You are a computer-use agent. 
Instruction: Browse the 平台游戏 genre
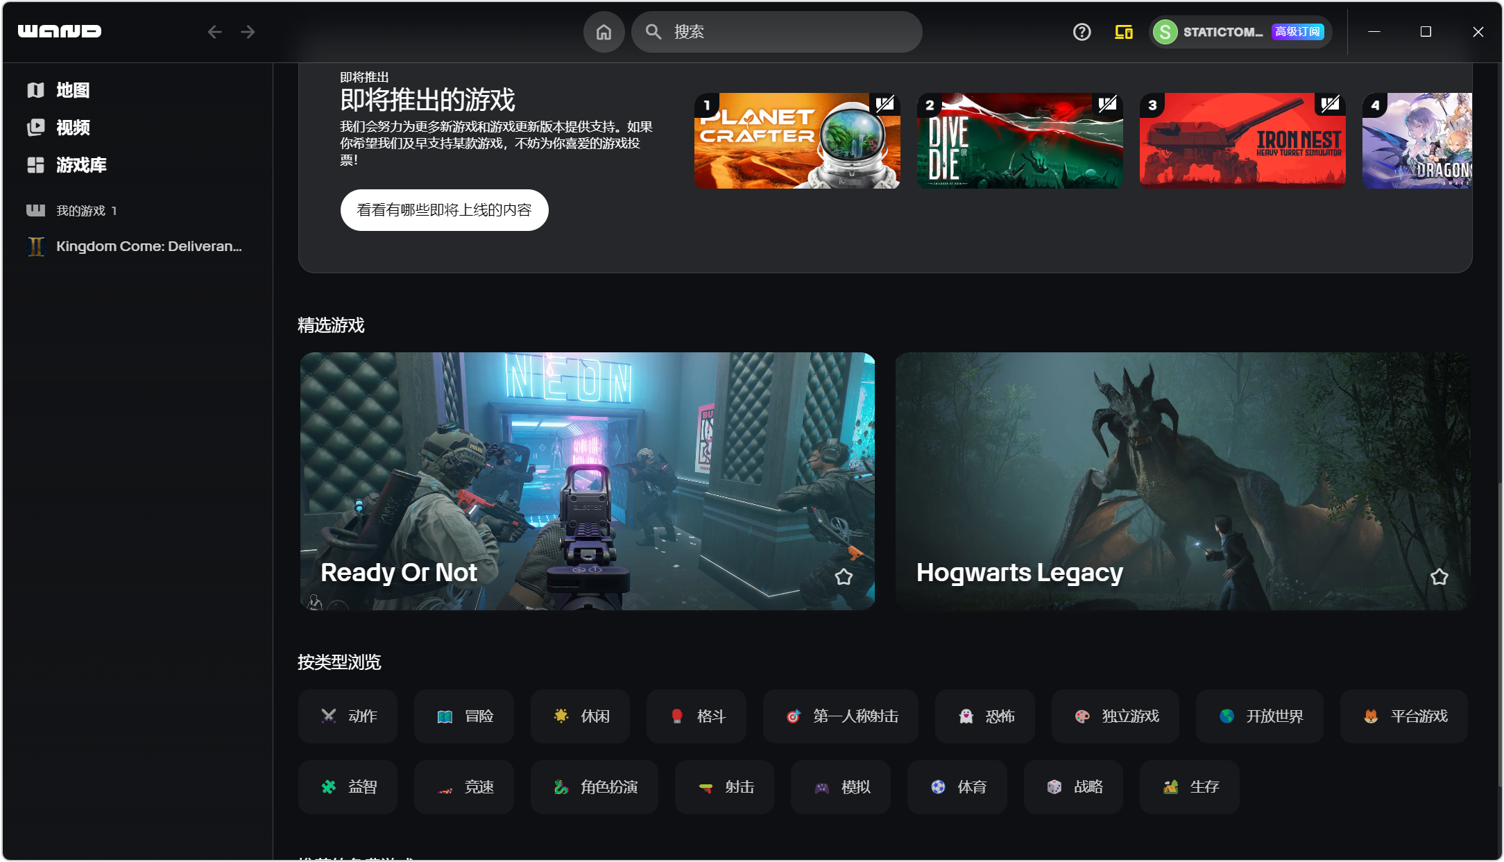[x=1404, y=716]
